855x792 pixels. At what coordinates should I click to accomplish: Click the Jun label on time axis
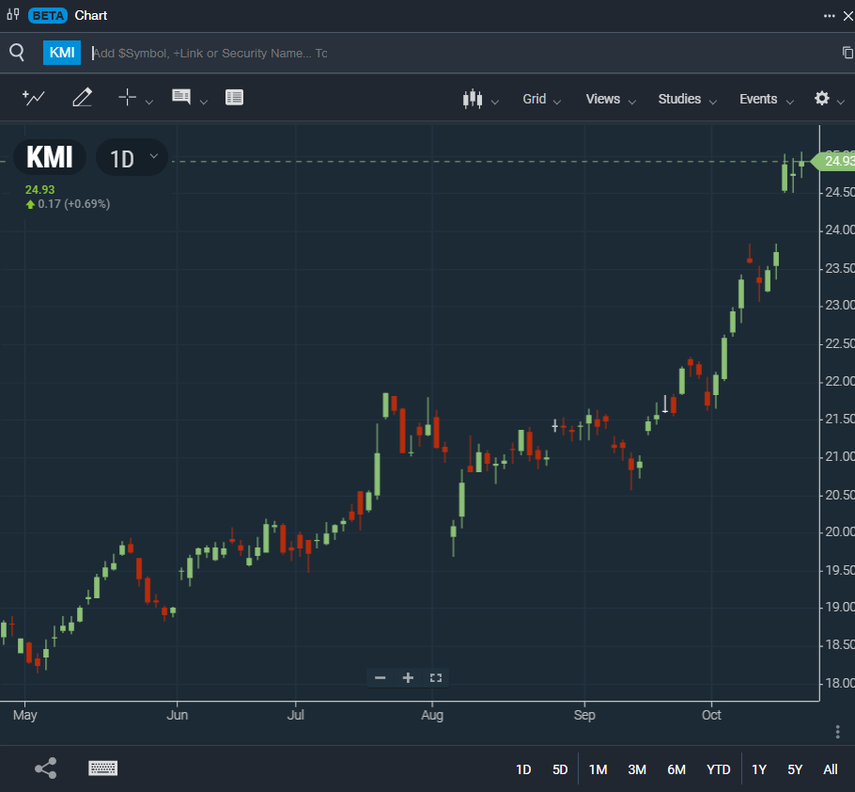[x=178, y=715]
